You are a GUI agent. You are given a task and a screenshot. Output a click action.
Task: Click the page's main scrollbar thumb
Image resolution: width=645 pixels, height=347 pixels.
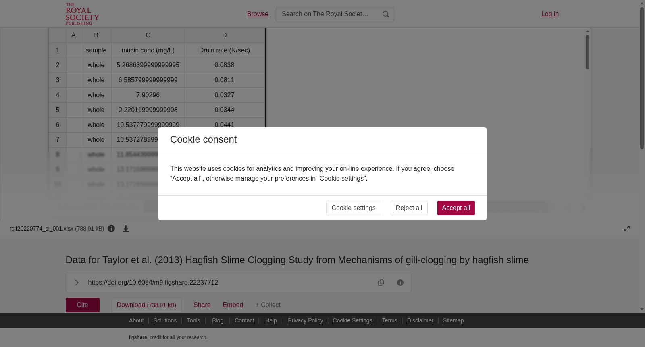[642, 78]
